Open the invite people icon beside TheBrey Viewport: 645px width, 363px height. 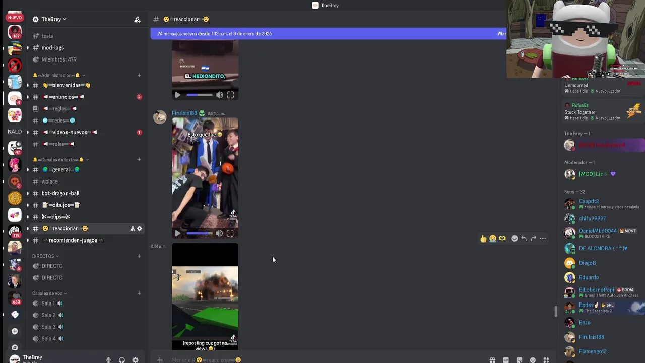click(x=137, y=19)
